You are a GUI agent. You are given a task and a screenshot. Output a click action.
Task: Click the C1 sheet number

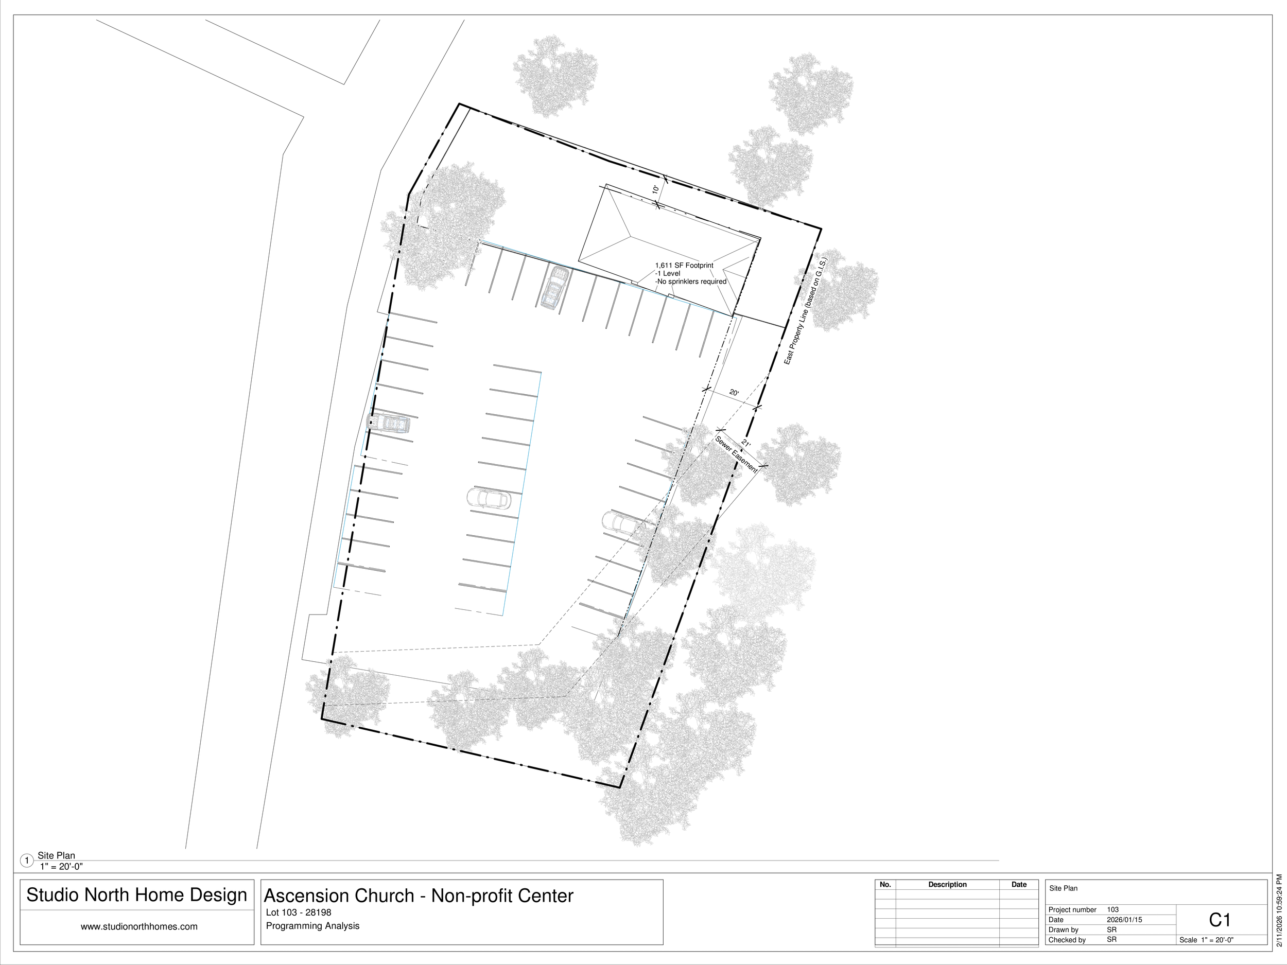pyautogui.click(x=1220, y=920)
